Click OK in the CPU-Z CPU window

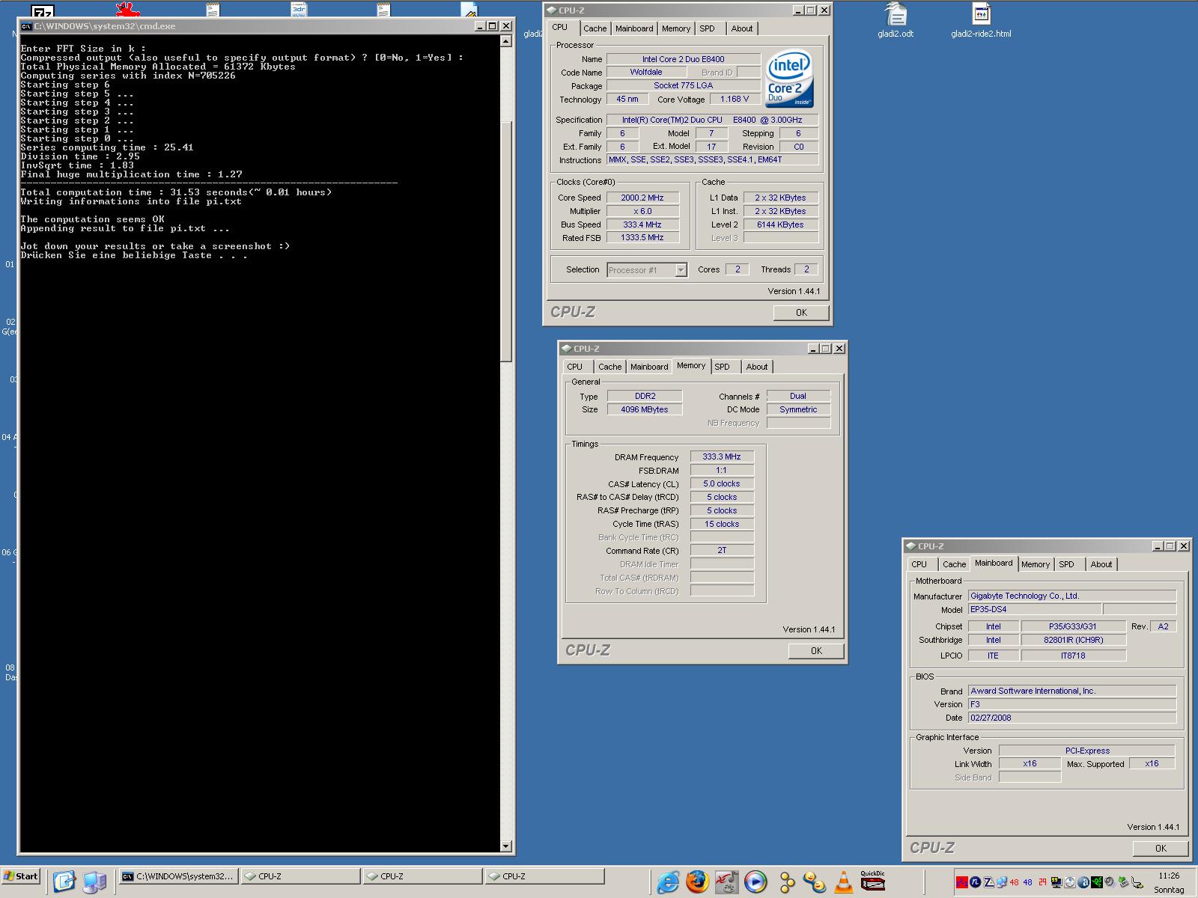click(x=801, y=312)
